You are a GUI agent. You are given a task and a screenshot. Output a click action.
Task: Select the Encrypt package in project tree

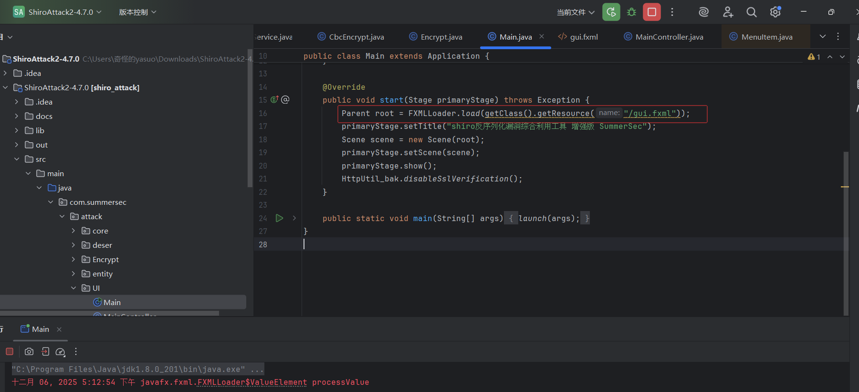coord(105,259)
